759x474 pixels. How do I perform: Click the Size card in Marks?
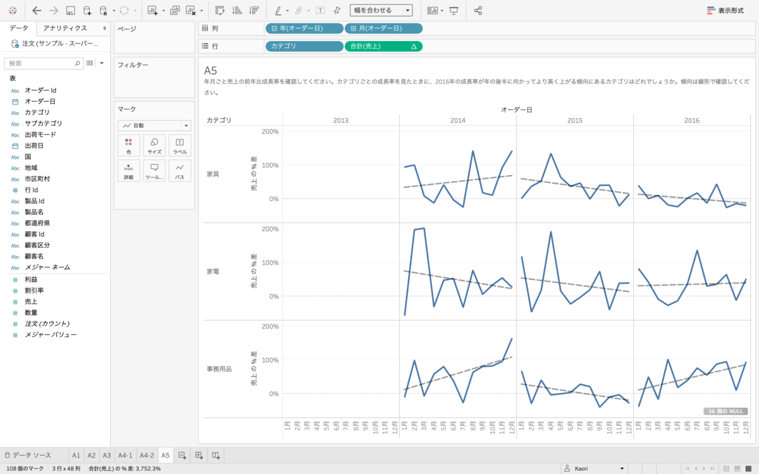coord(154,146)
